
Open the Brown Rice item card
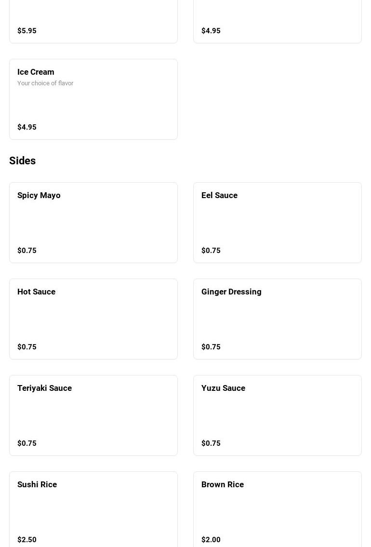click(x=277, y=509)
